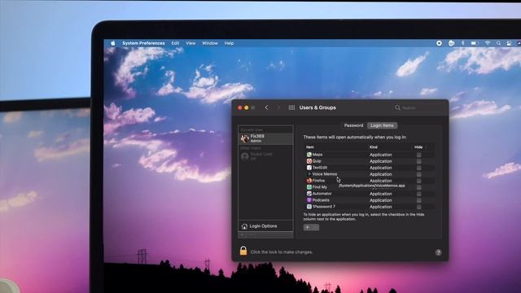Open the View menu
The height and width of the screenshot is (293, 521).
(x=190, y=43)
